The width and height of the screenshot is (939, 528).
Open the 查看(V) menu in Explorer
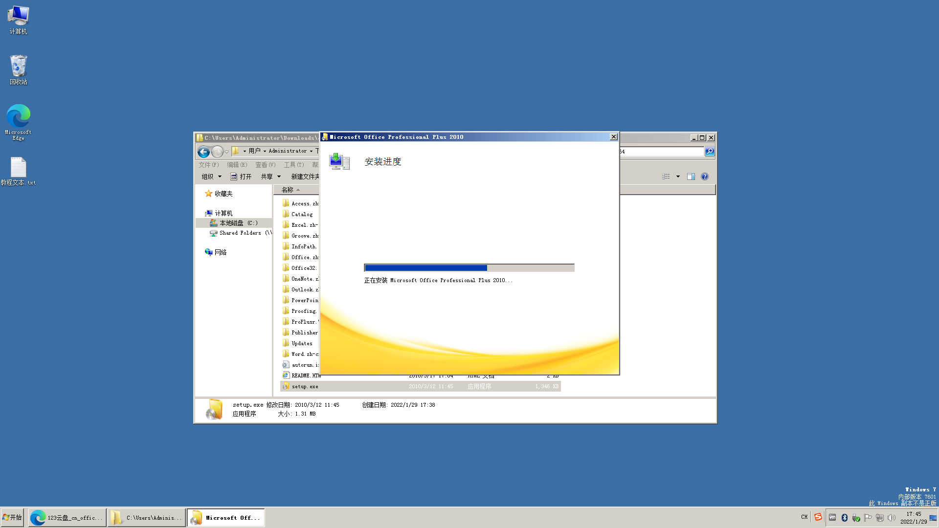pos(266,165)
